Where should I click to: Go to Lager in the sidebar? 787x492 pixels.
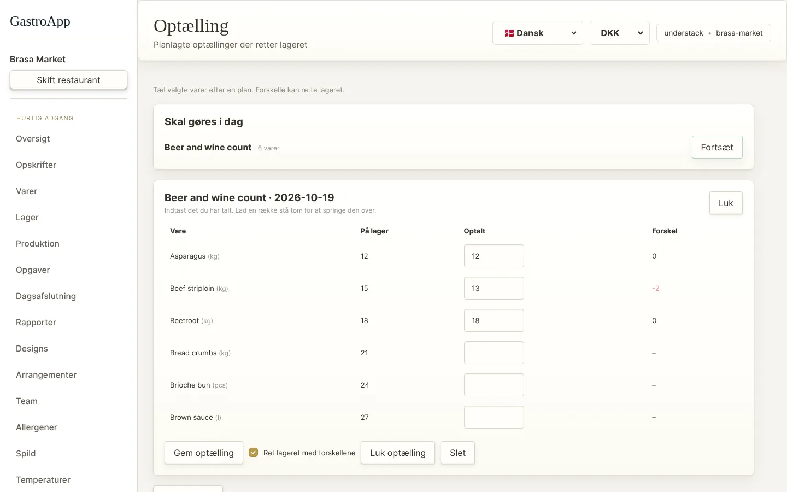pyautogui.click(x=27, y=218)
